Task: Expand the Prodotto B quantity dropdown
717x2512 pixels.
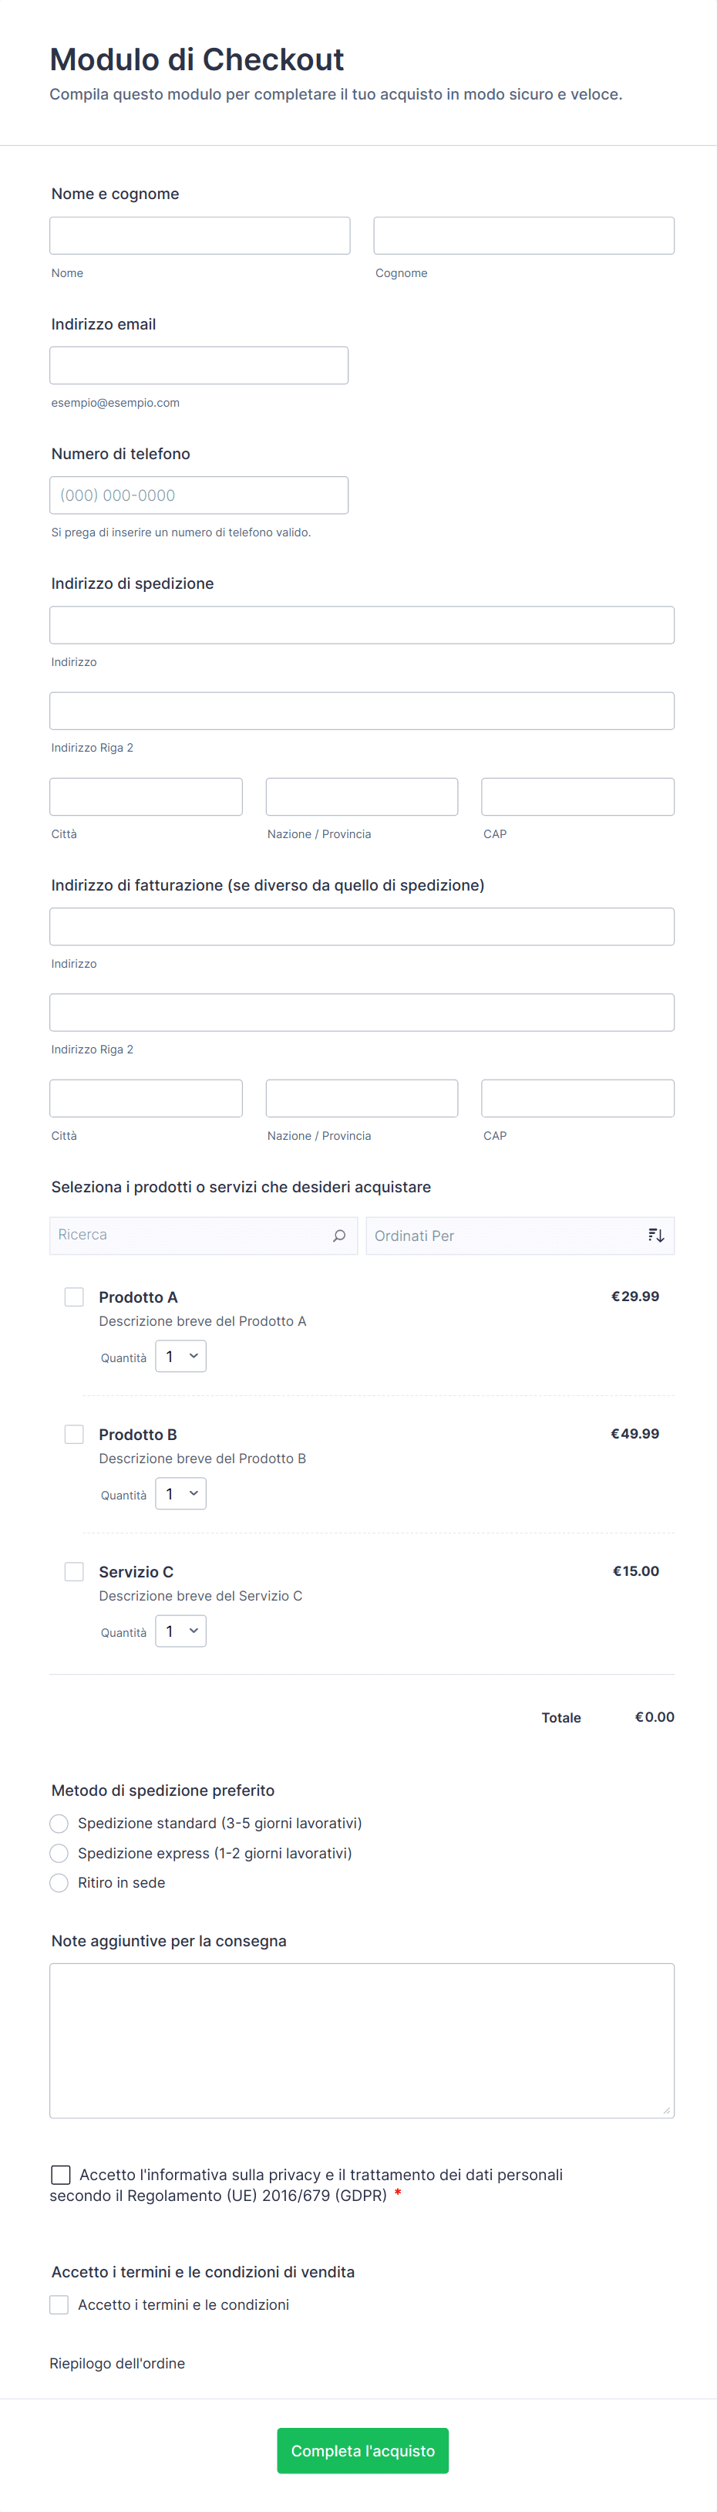Action: pyautogui.click(x=181, y=1494)
